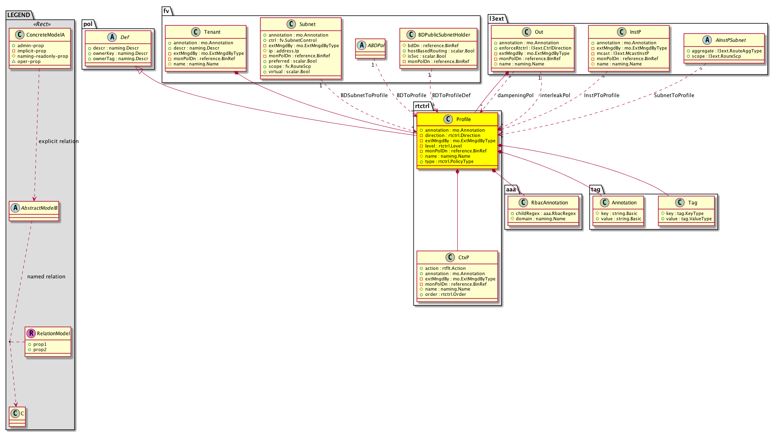Click the class icon of Profile

pyautogui.click(x=448, y=119)
